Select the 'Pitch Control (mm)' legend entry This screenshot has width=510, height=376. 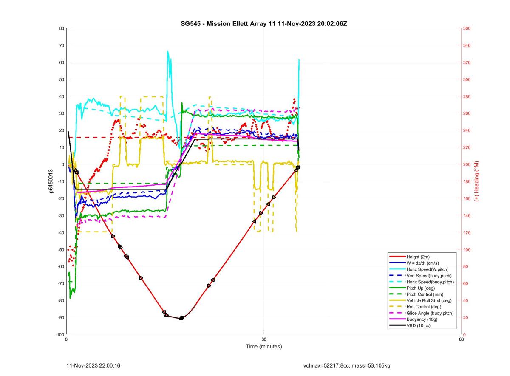coord(425,294)
